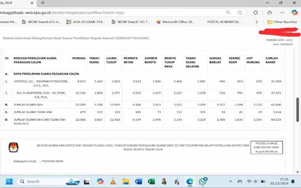Screen dimensions: 301x188
Task: Open File Explorer from taskbar
Action: 126,182
